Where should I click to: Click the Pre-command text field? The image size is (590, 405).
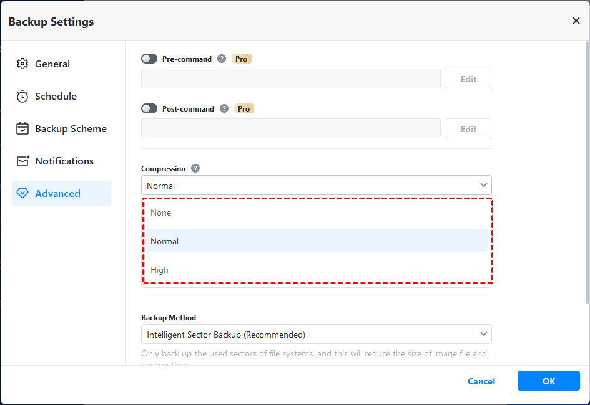291,79
